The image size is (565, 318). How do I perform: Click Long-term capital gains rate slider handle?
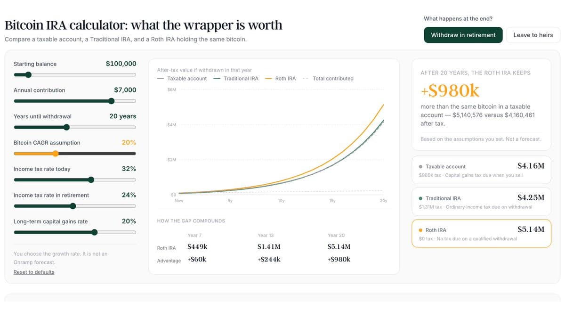[95, 232]
